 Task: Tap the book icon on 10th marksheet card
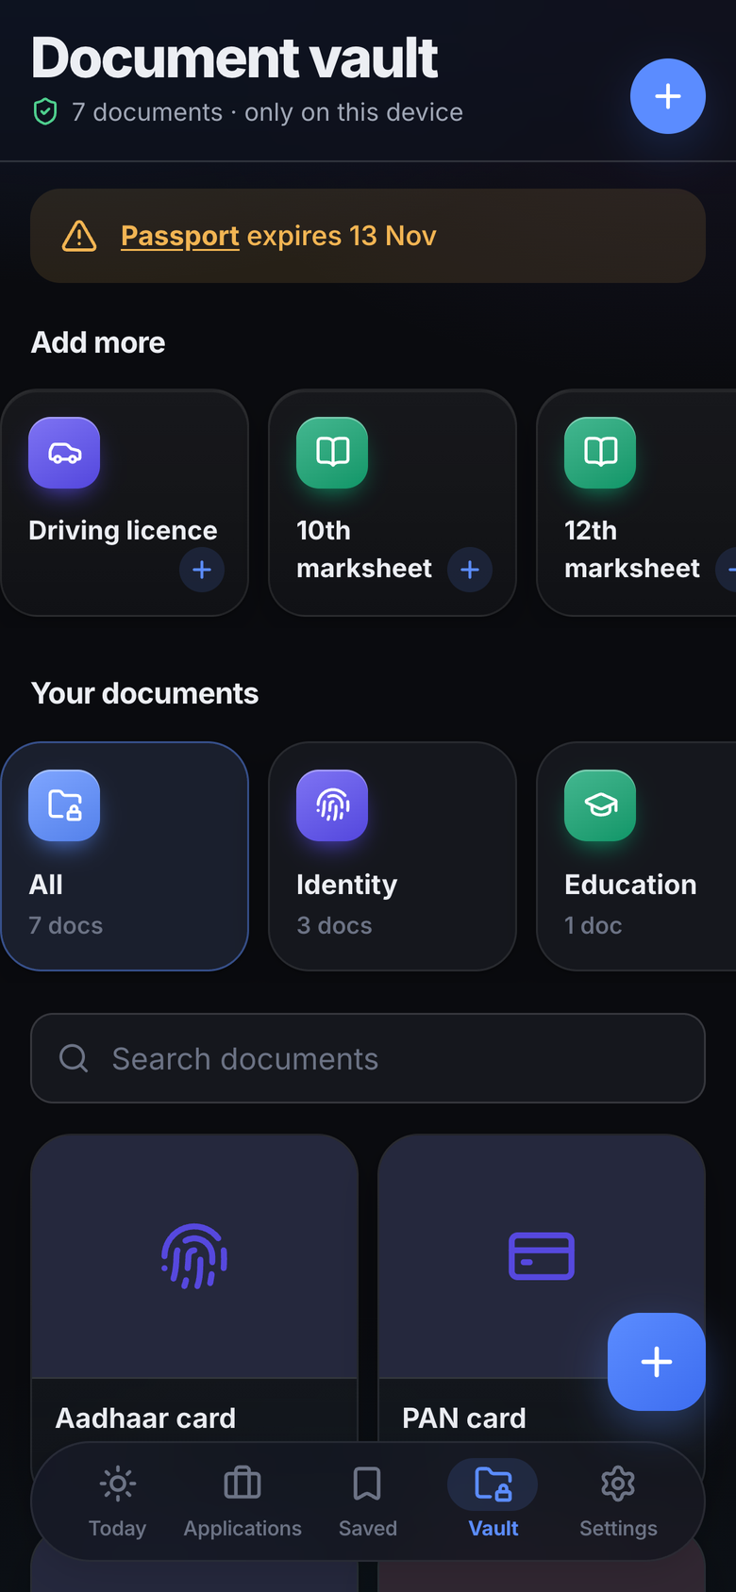click(332, 453)
